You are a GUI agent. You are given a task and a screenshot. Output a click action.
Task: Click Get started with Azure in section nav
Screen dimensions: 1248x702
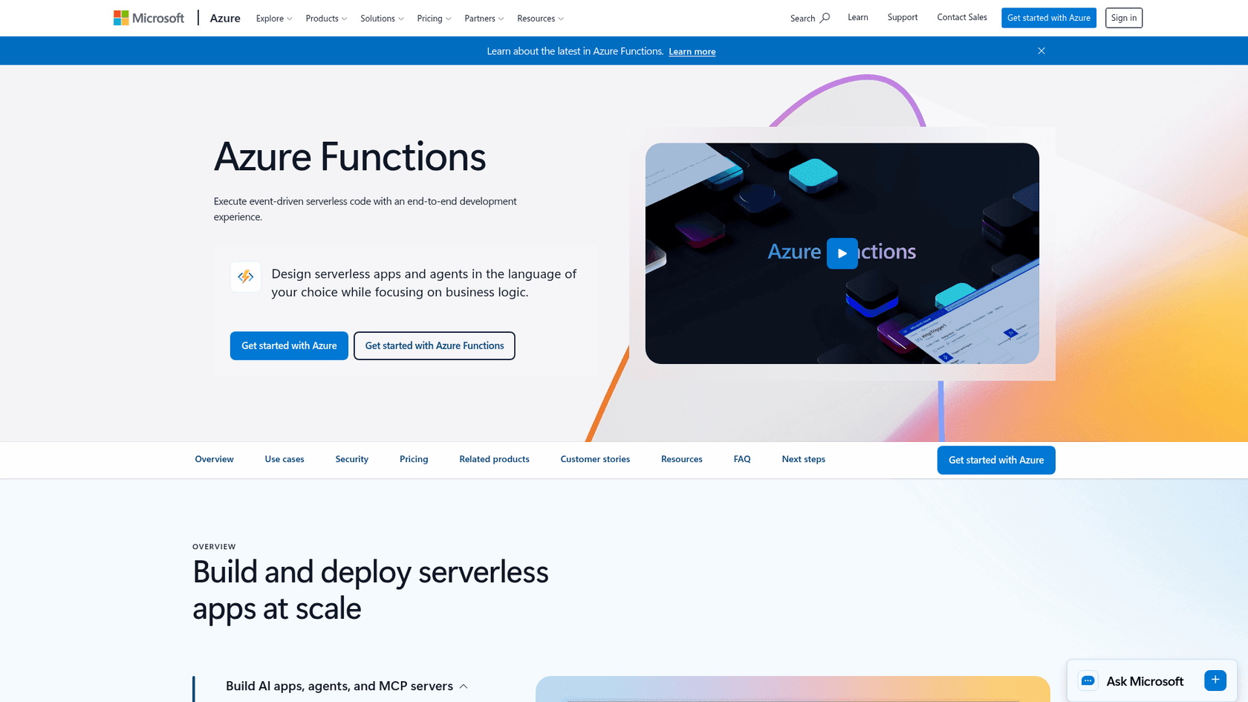(x=996, y=460)
